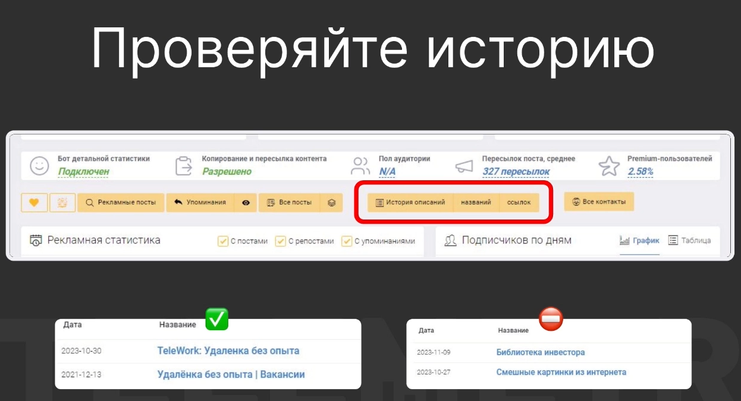Open the ссылок history button
Image resolution: width=741 pixels, height=401 pixels.
point(519,202)
